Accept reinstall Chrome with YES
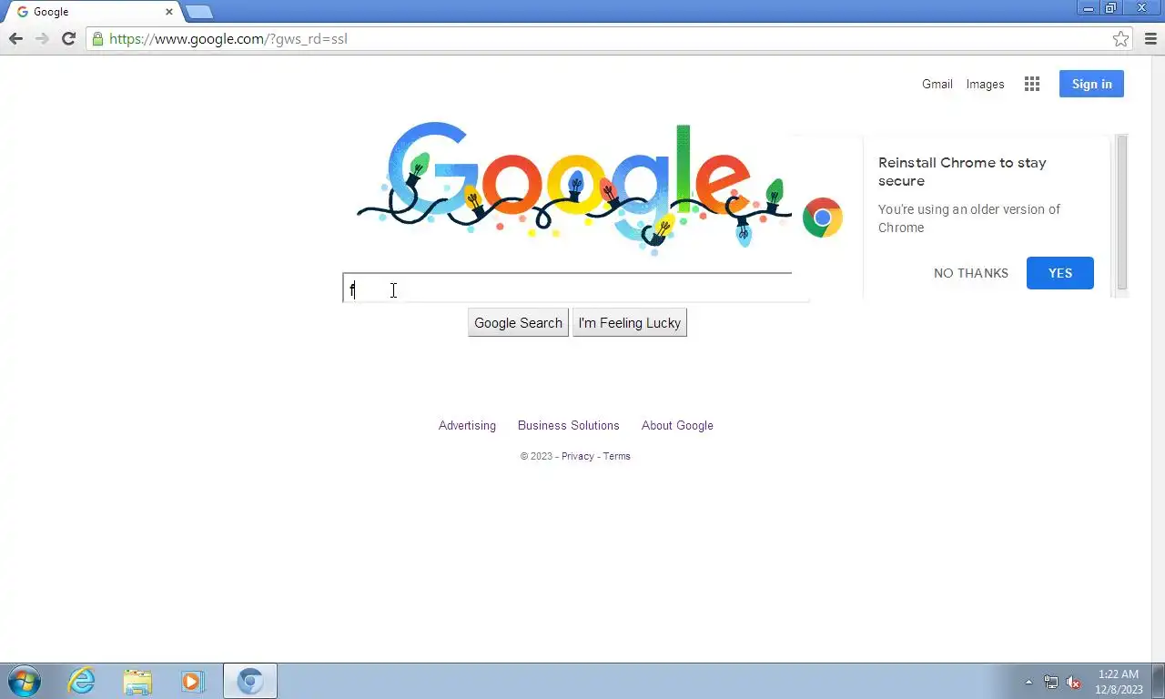Viewport: 1165px width, 699px height. click(x=1060, y=273)
